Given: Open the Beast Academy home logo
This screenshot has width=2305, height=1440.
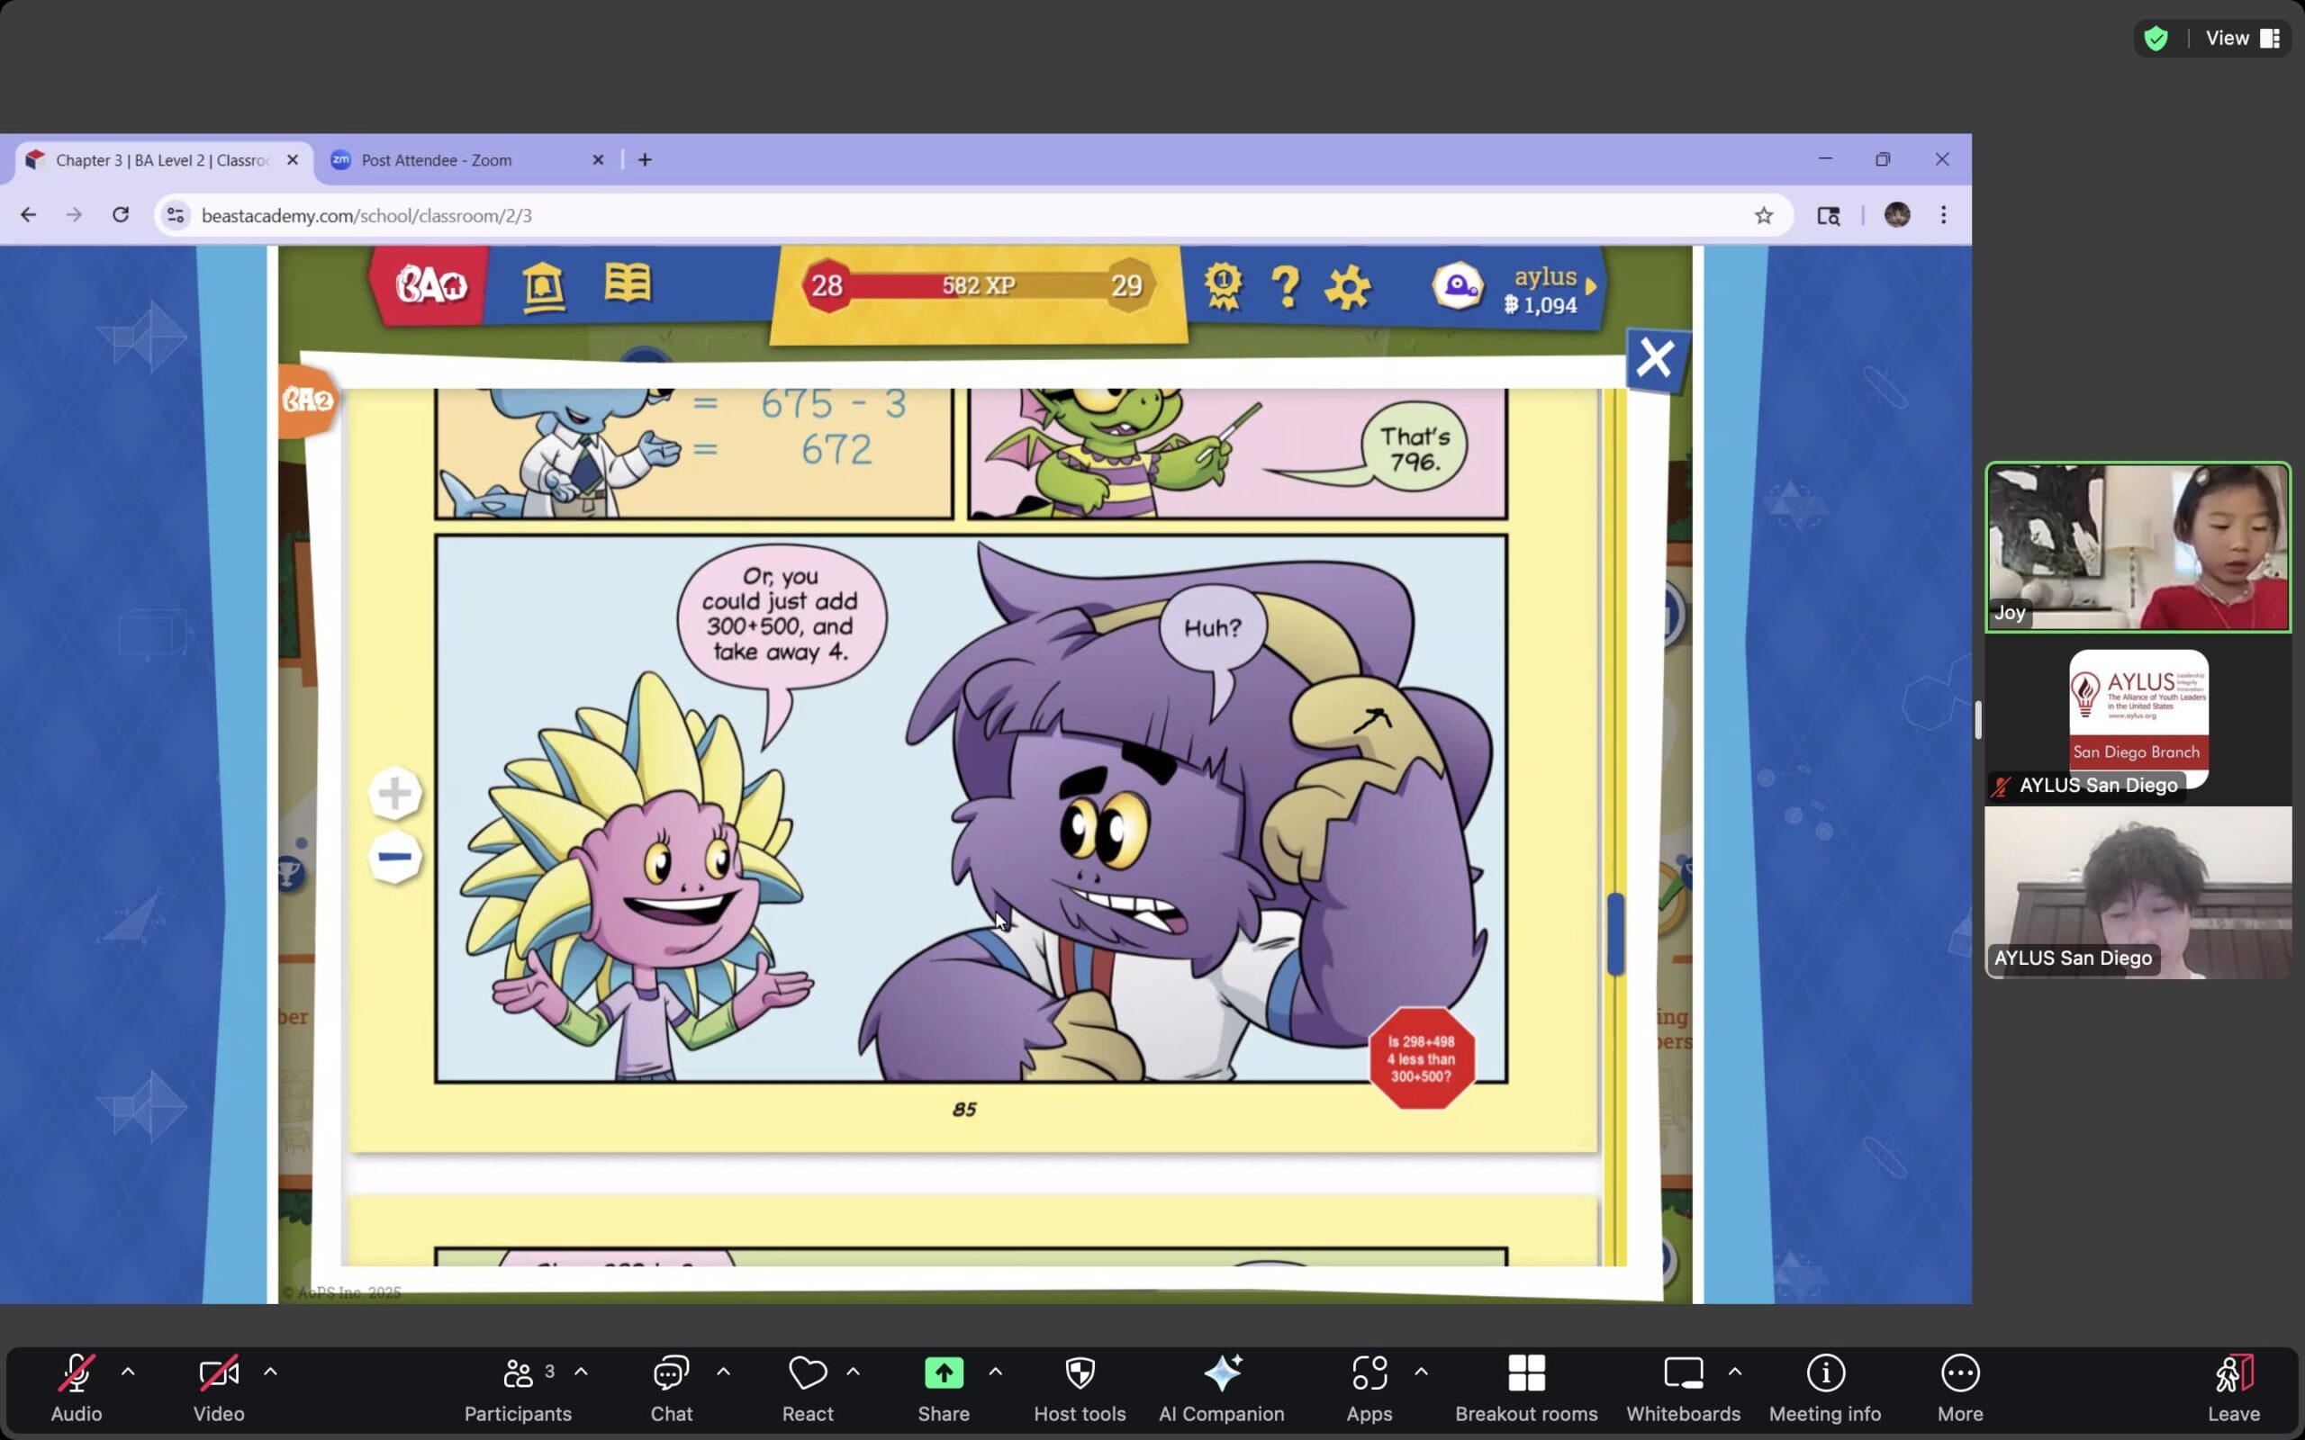Looking at the screenshot, I should 430,284.
